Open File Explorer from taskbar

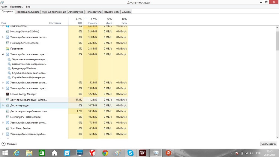29,153
